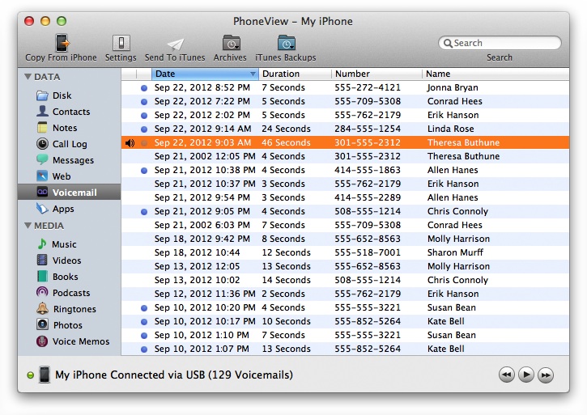Image resolution: width=587 pixels, height=415 pixels.
Task: Open Ringtones in the Media section
Action: [x=74, y=309]
